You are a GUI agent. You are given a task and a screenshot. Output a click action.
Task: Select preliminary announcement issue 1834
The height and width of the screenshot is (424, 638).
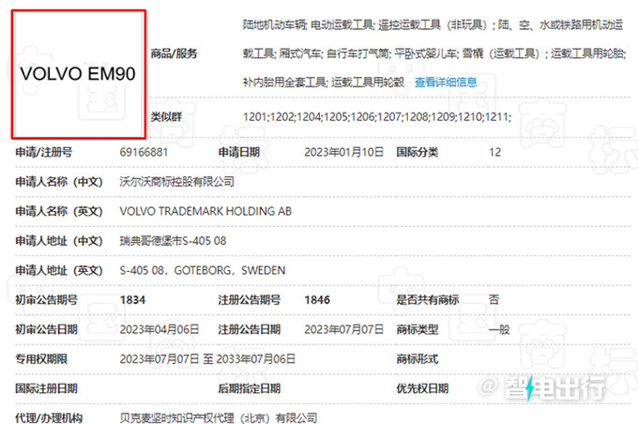pyautogui.click(x=132, y=300)
